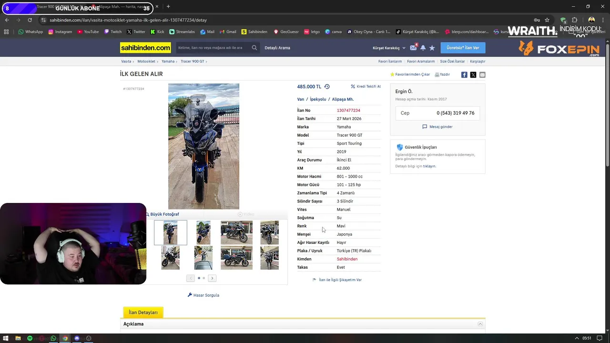Image resolution: width=610 pixels, height=343 pixels.
Task: Remove listing from favorites (Favorilerimden Çıkar)
Action: click(410, 74)
